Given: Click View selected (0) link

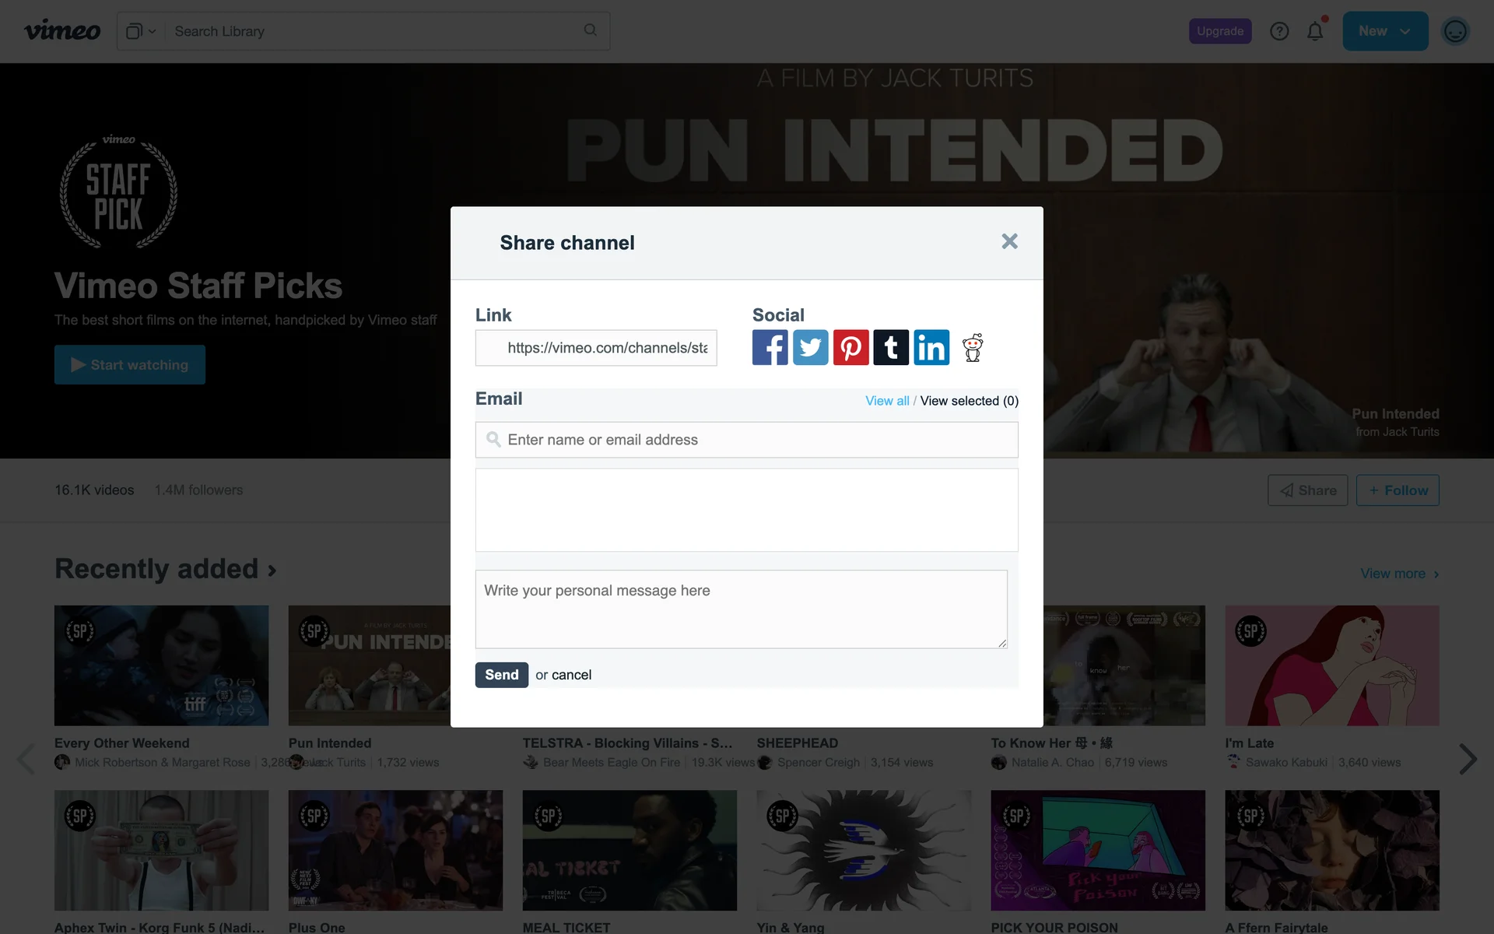Looking at the screenshot, I should pyautogui.click(x=969, y=401).
